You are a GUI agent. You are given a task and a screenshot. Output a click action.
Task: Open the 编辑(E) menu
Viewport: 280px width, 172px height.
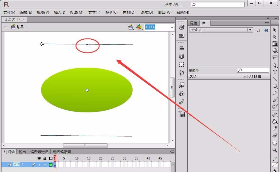pos(26,12)
